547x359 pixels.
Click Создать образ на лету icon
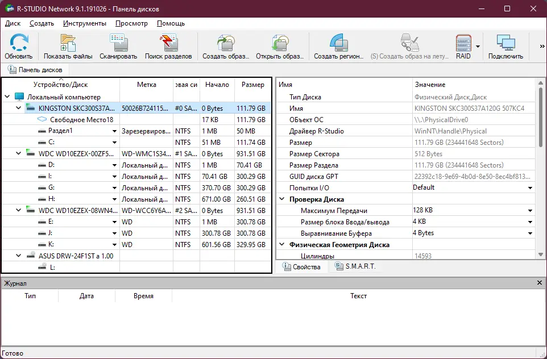(x=409, y=43)
